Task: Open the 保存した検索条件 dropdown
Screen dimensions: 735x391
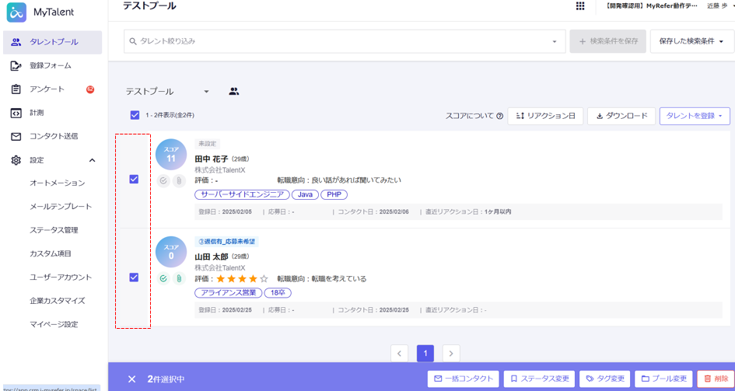Action: (691, 41)
